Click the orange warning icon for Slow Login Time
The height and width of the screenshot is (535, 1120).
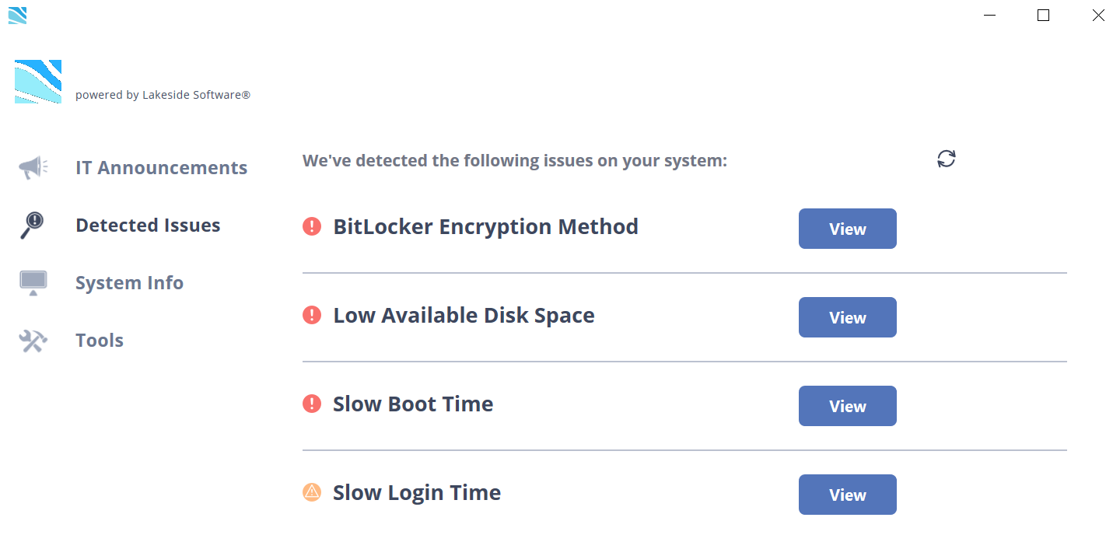(312, 492)
